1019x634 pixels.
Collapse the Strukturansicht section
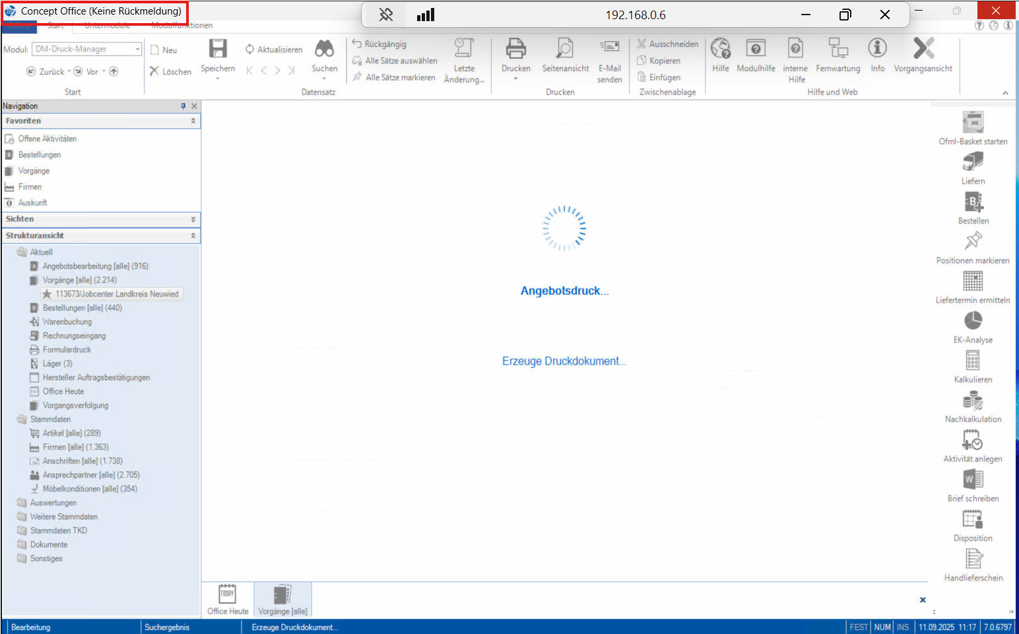193,236
